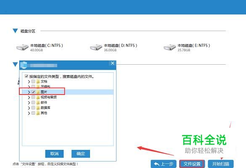Expand the 文档 tree node
Viewport: 246px width, 168px height.
[29, 81]
